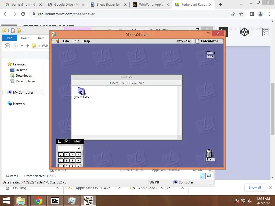Click the calculator 8 key

coord(67,160)
